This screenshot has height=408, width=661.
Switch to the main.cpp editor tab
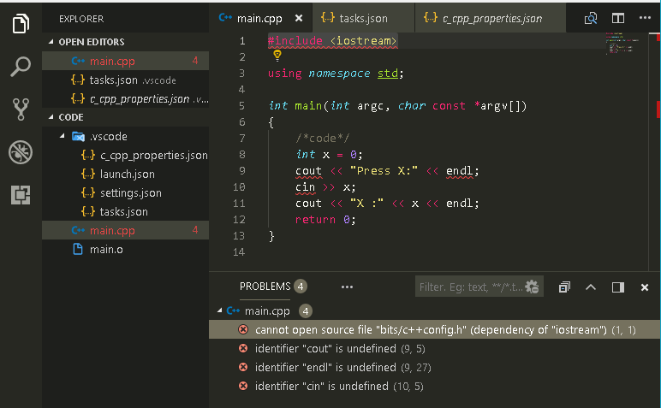pyautogui.click(x=260, y=18)
